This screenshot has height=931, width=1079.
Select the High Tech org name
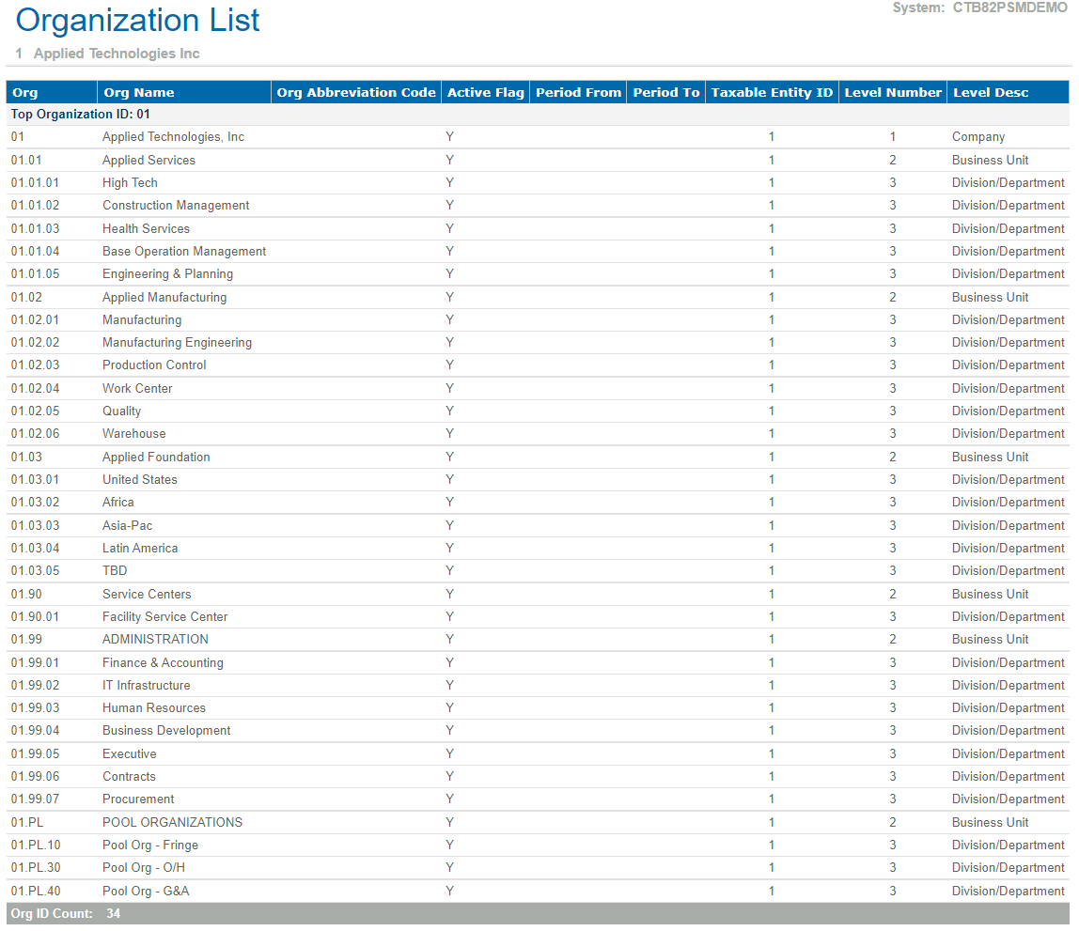coord(130,183)
